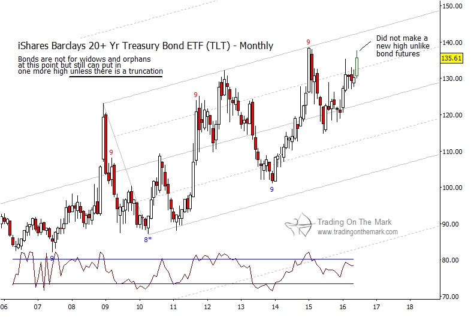Select the 130.00 price axis label
Screen dimensions: 474x320
point(452,79)
